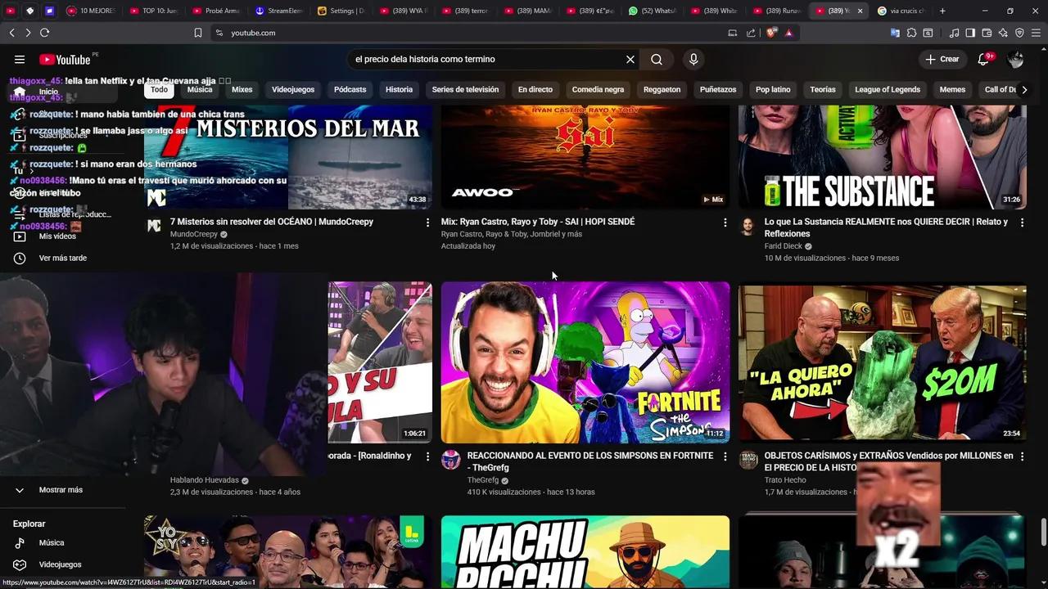This screenshot has height=589, width=1048.
Task: Open Videojuegos under Explorar
Action: [x=60, y=564]
